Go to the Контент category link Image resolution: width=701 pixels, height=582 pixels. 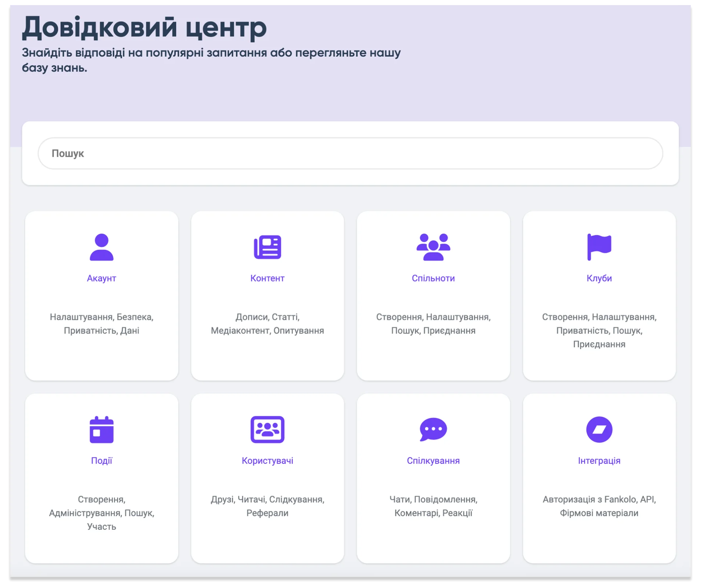tap(267, 278)
